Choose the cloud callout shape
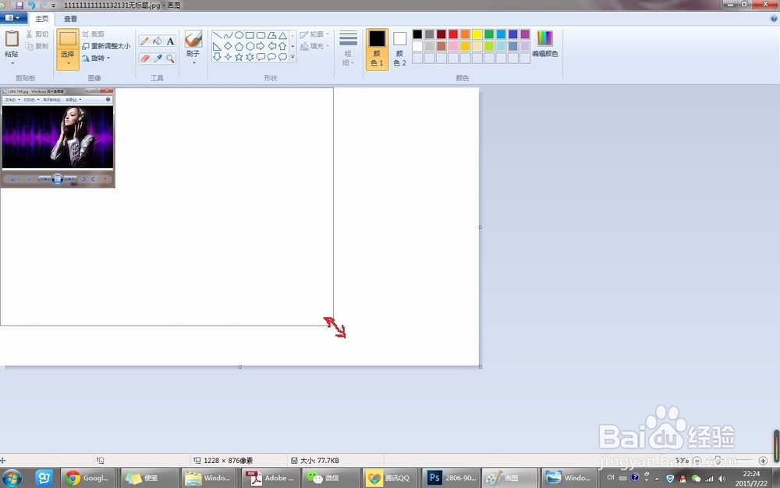780x488 pixels. 282,57
